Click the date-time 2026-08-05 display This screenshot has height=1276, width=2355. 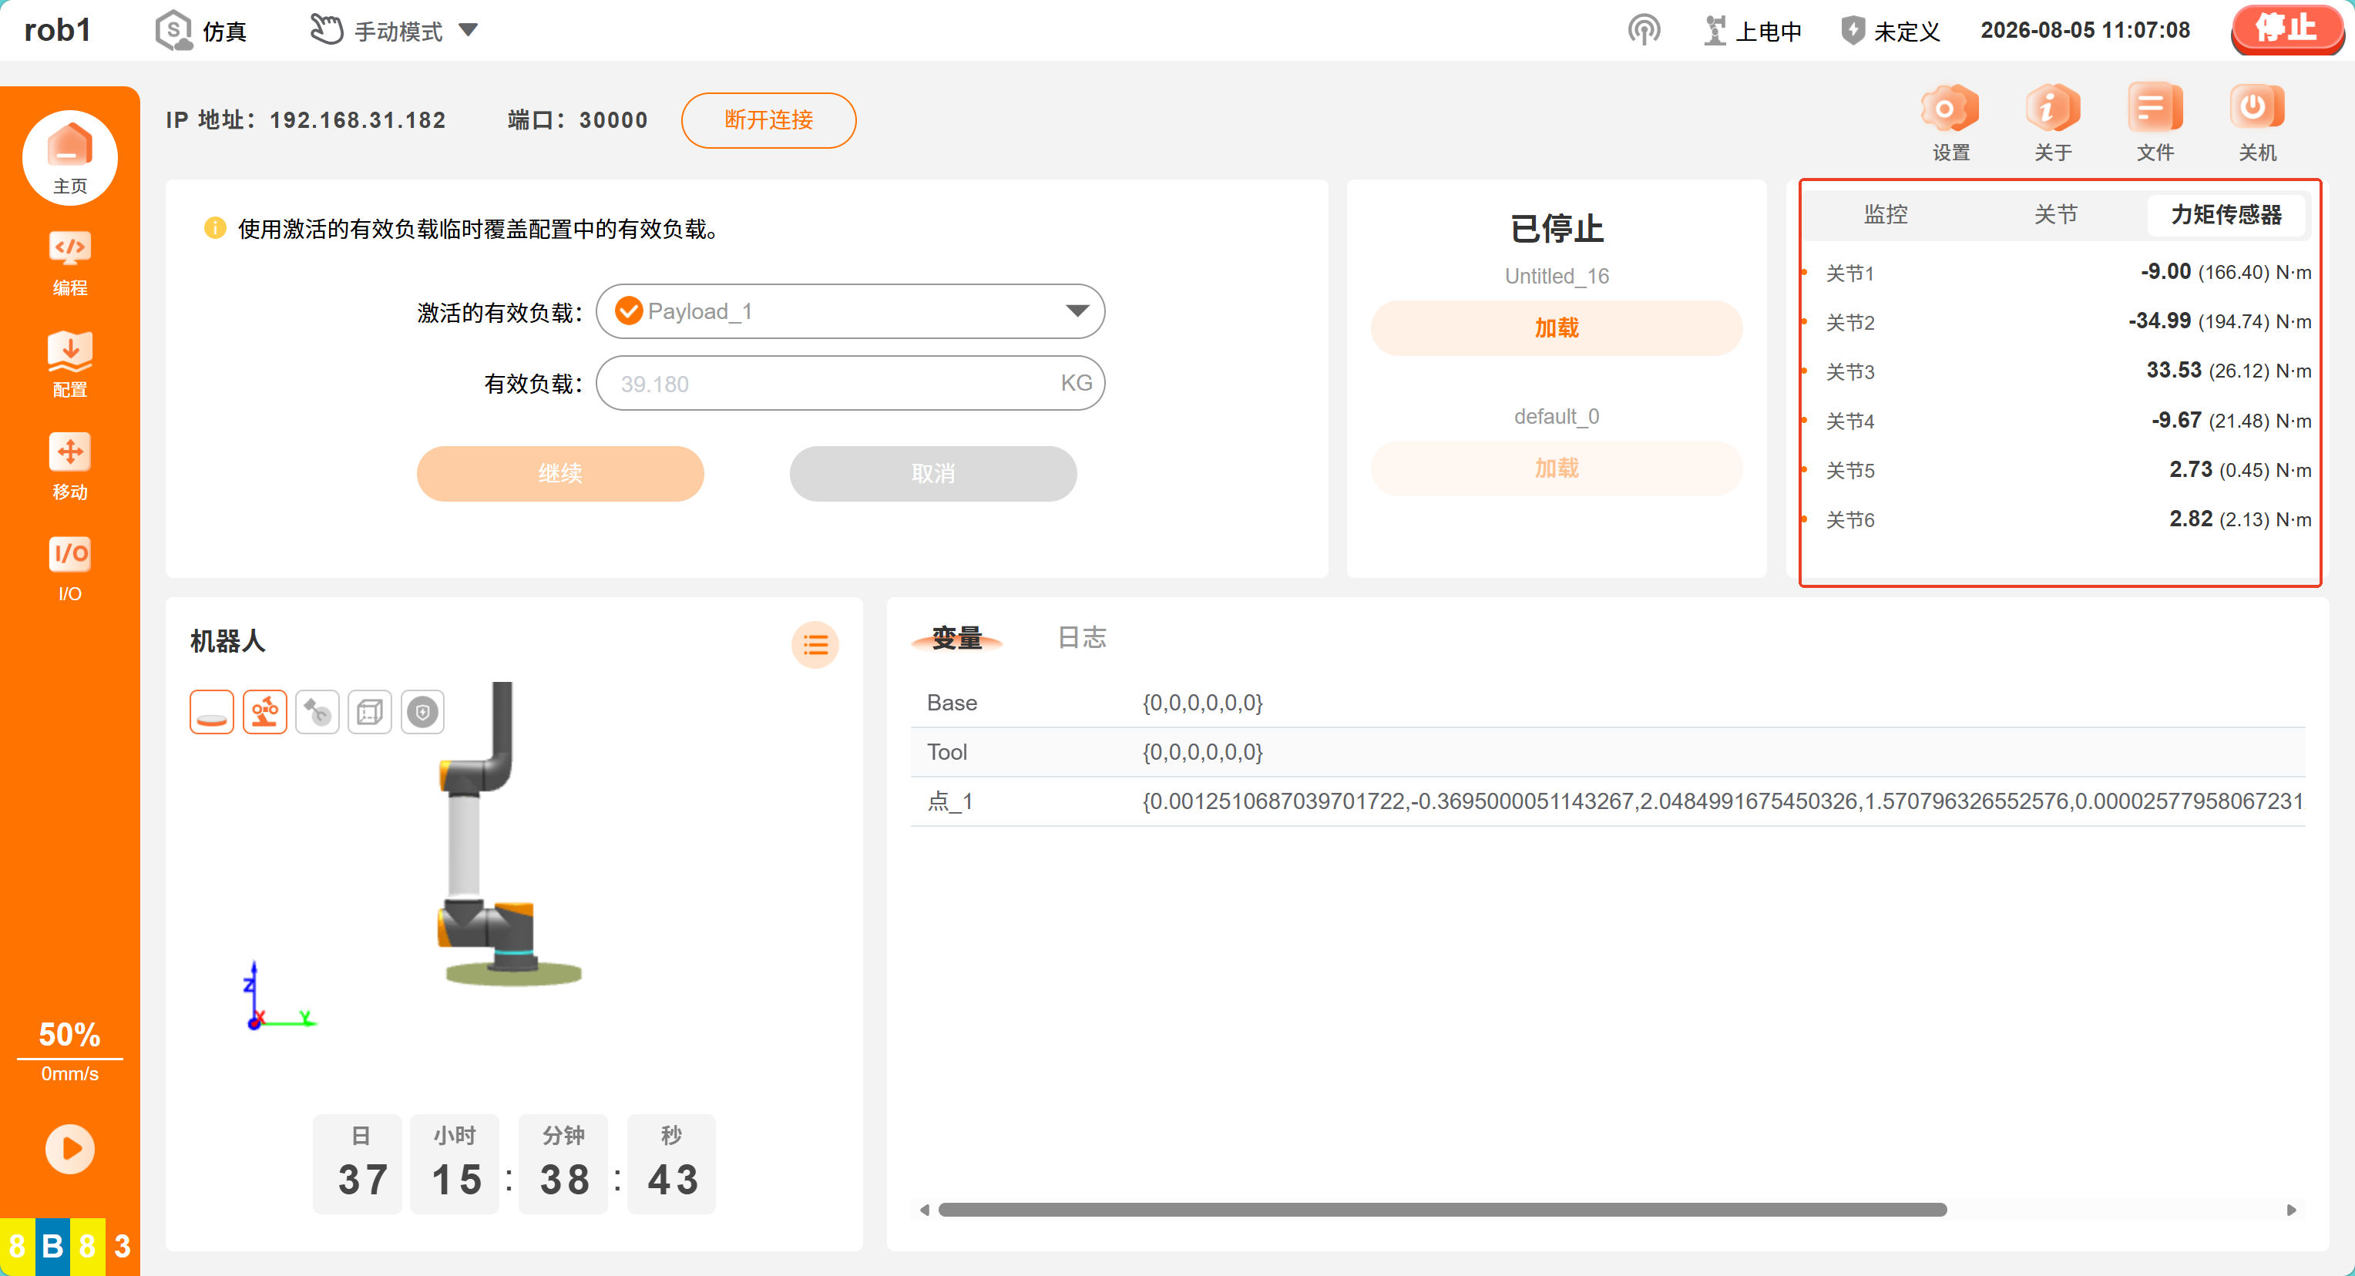coord(2085,30)
